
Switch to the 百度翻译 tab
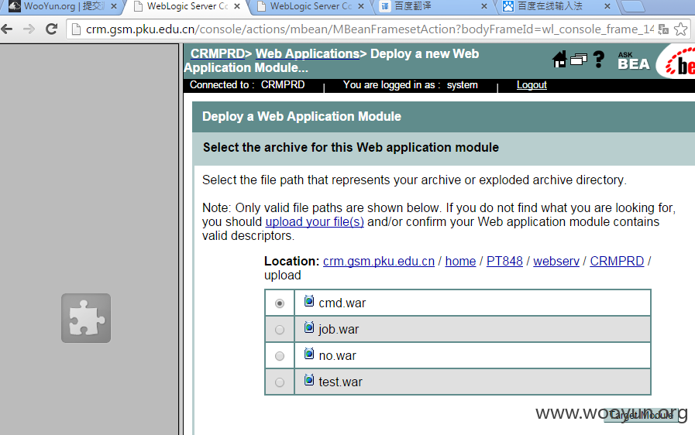(x=433, y=7)
